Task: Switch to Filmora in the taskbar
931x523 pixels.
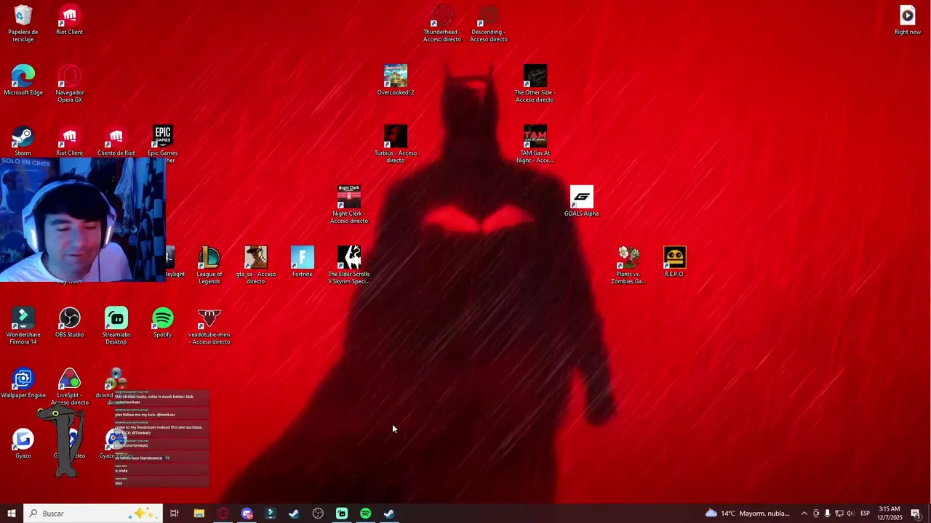Action: click(271, 514)
